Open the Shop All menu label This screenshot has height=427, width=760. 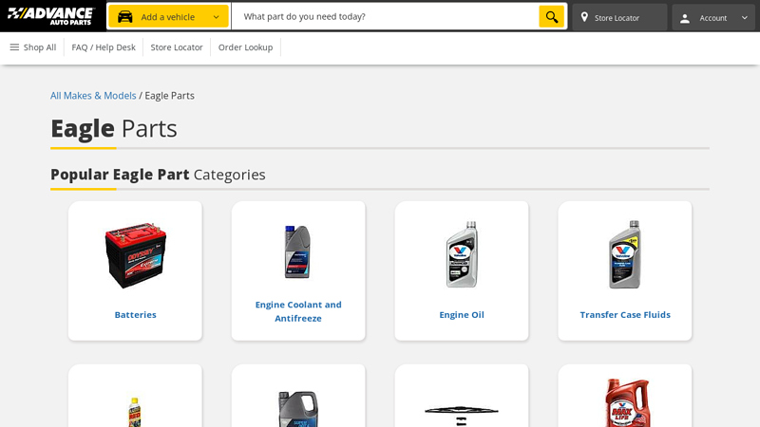[x=40, y=47]
